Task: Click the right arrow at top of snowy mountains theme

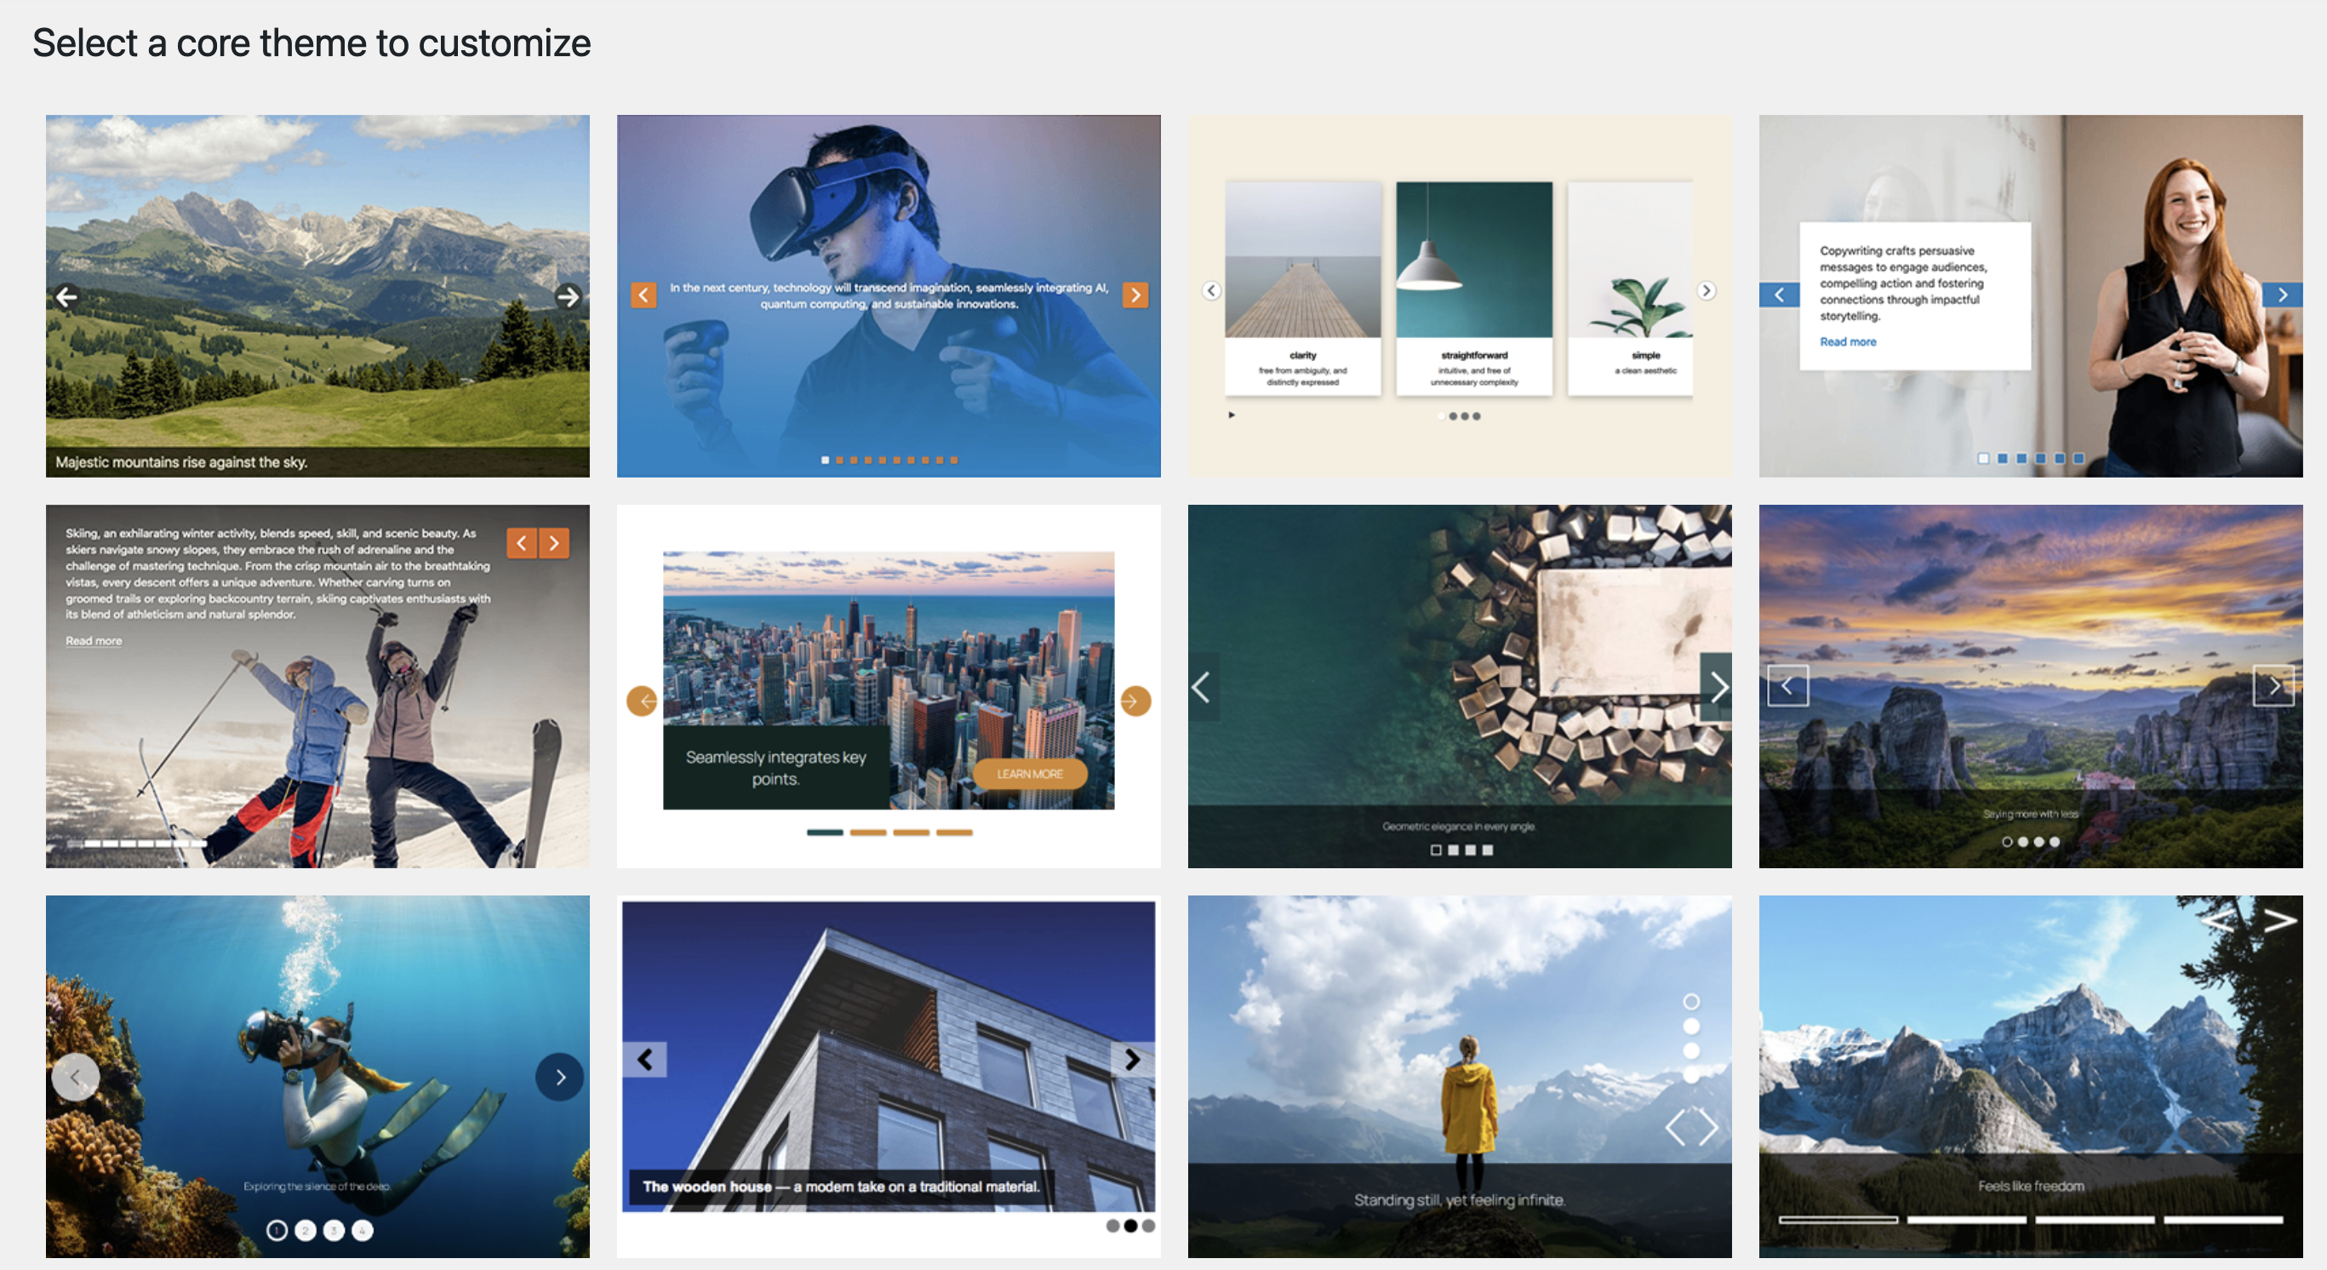Action: point(2279,920)
